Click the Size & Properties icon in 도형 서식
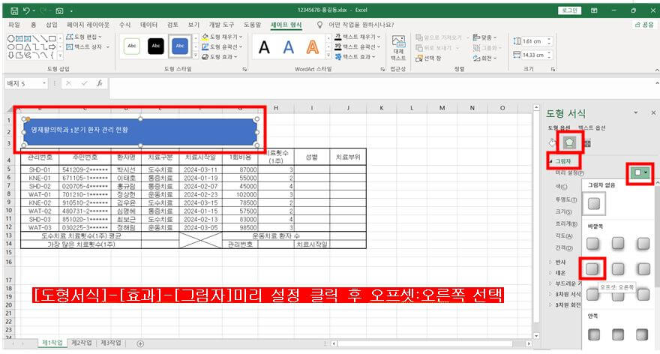The height and width of the screenshot is (354, 660). (587, 143)
